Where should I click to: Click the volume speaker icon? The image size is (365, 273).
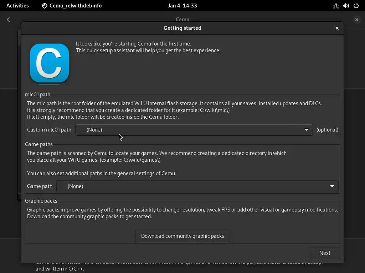point(346,6)
